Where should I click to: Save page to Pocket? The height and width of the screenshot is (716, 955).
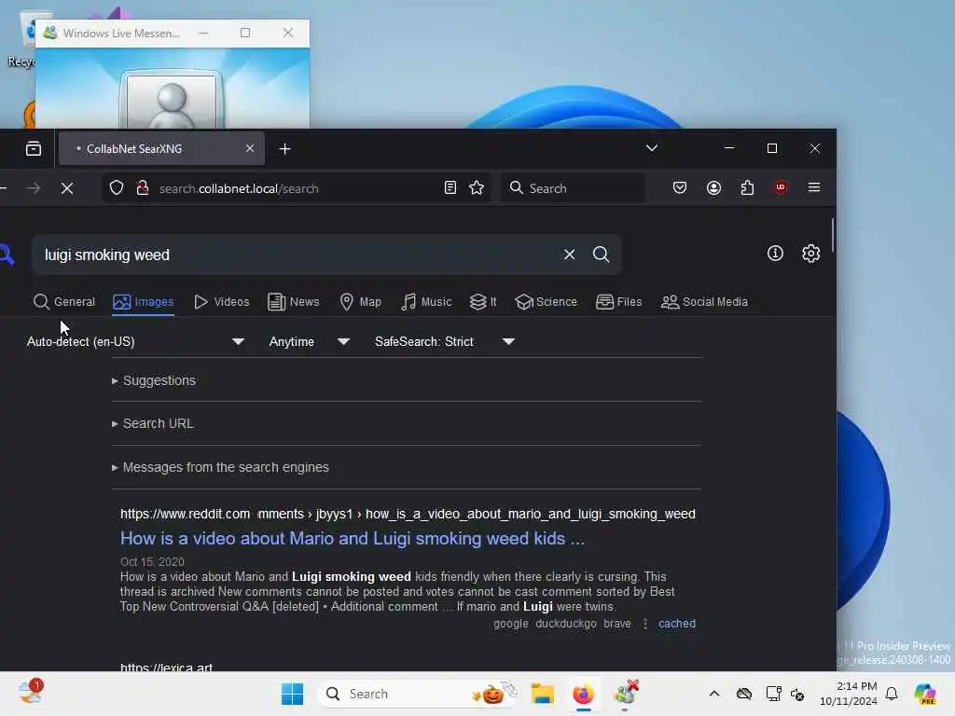click(680, 187)
